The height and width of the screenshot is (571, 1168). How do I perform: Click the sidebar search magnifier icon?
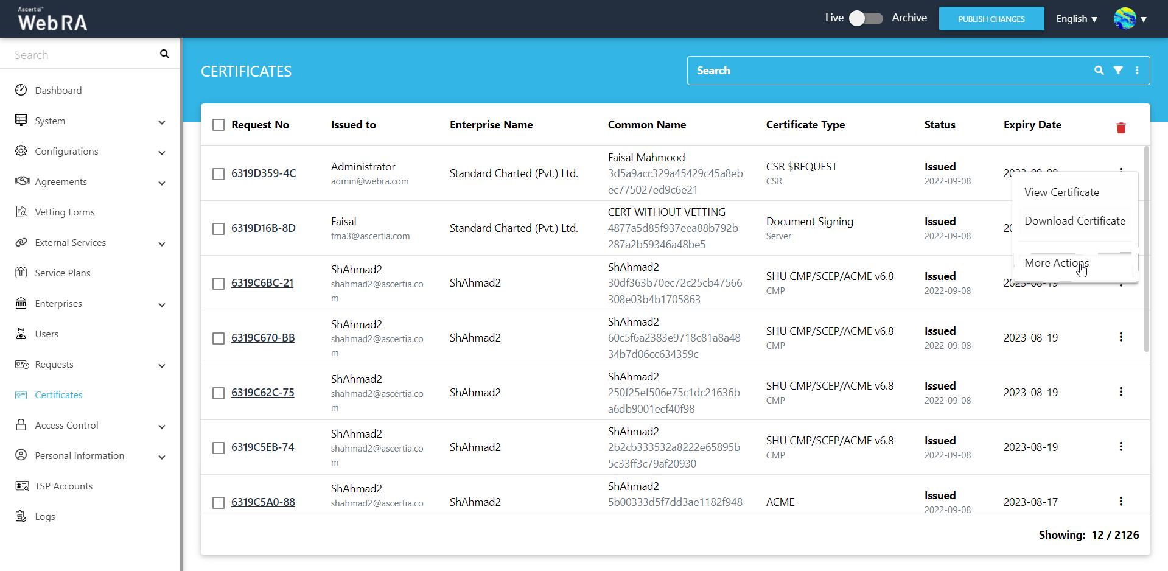[x=164, y=54]
